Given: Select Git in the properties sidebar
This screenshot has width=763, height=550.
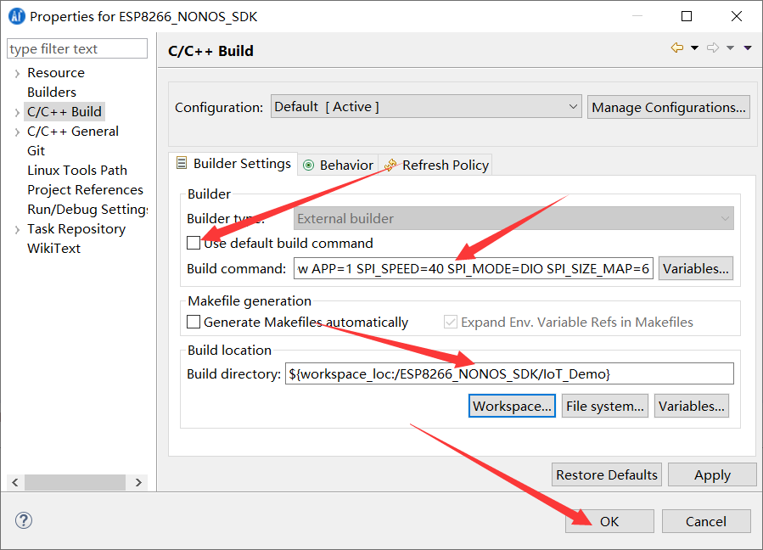Looking at the screenshot, I should [x=36, y=150].
